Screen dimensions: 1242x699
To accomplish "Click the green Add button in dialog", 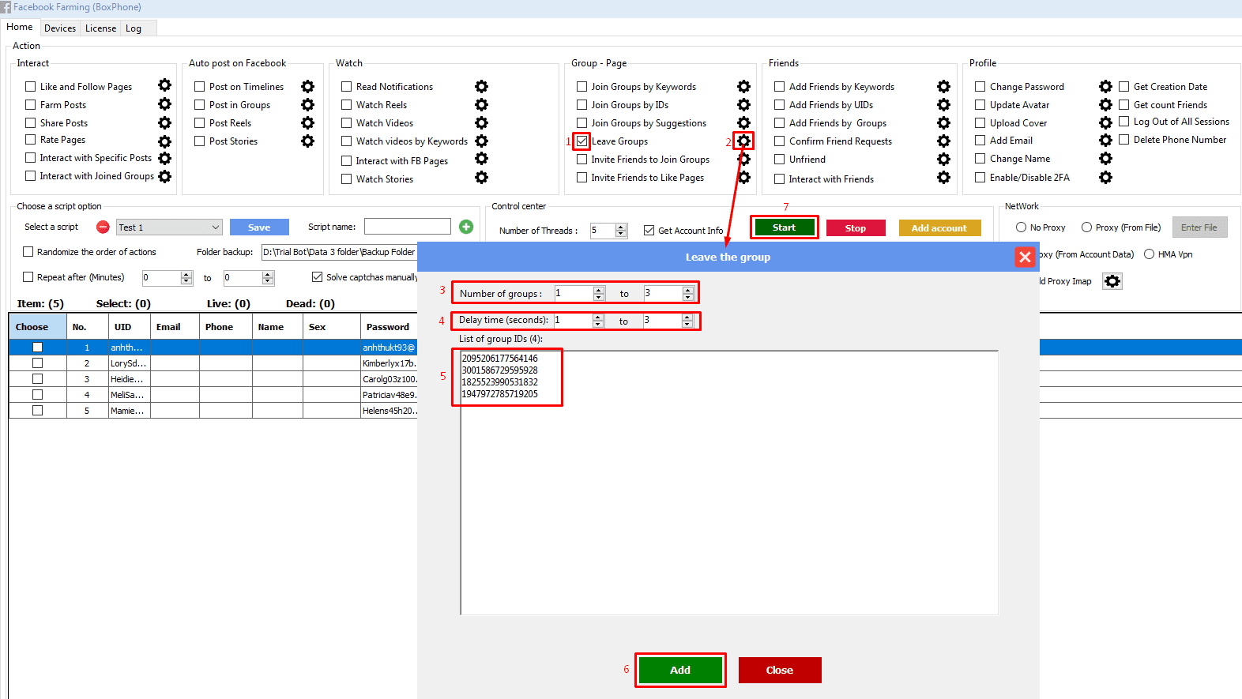I will (x=680, y=670).
